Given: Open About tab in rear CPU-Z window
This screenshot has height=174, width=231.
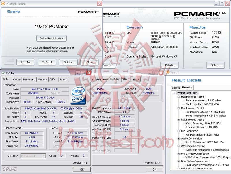Looking at the screenshot, I should pos(135,79).
